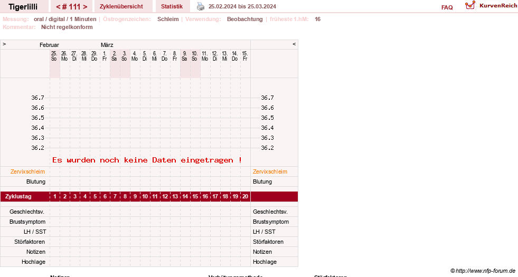Select date column 25. So
518x277 pixels.
54,56
